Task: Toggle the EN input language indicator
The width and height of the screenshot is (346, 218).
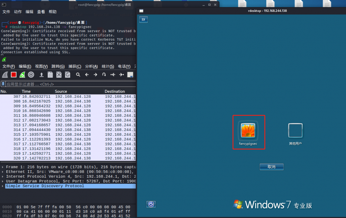Action: point(143,20)
